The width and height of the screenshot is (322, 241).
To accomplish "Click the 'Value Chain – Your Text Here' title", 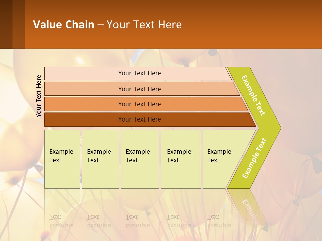I will (107, 25).
